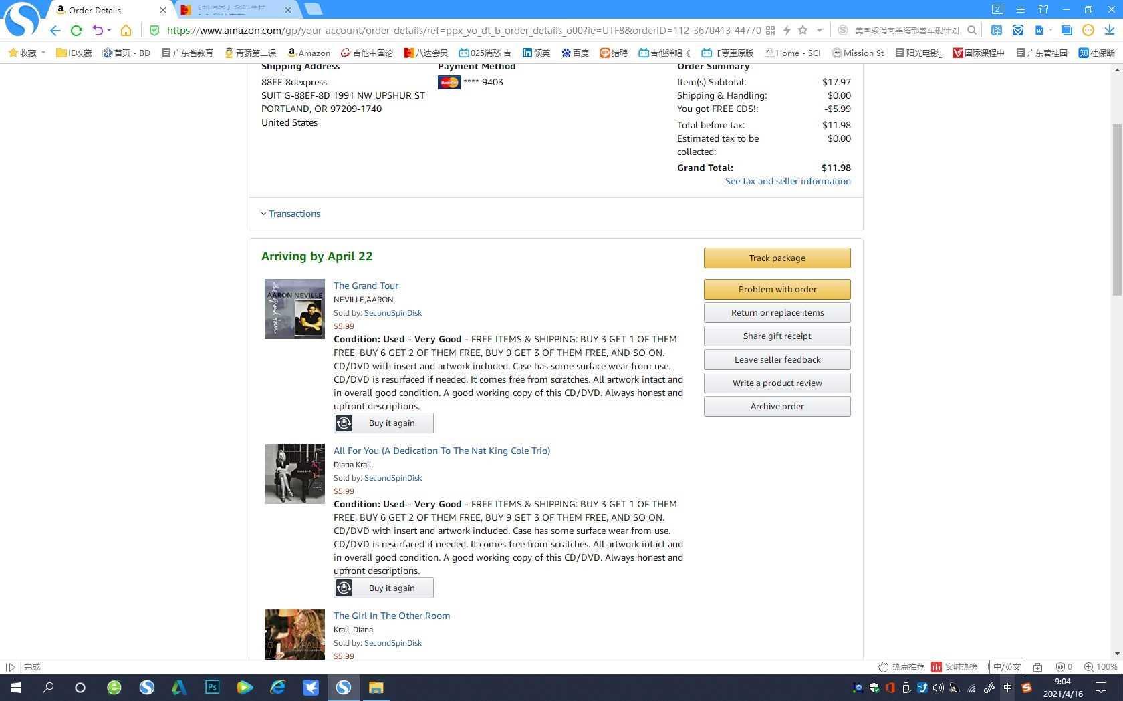The width and height of the screenshot is (1123, 701).
Task: Click the browser back arrow
Action: (55, 31)
